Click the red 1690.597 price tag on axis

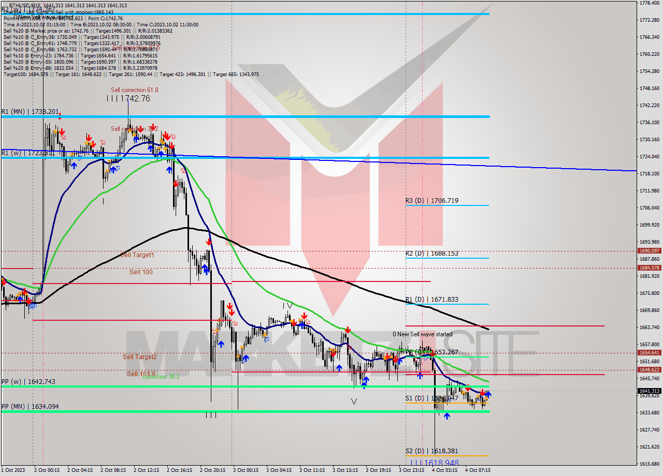(x=649, y=250)
